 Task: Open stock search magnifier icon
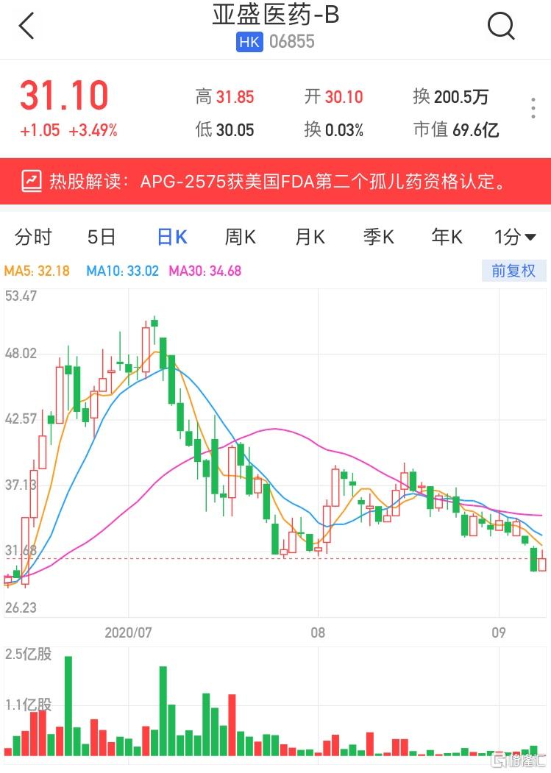tap(501, 26)
